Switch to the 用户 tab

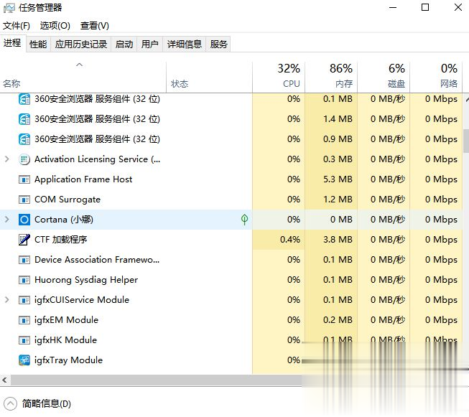click(150, 44)
